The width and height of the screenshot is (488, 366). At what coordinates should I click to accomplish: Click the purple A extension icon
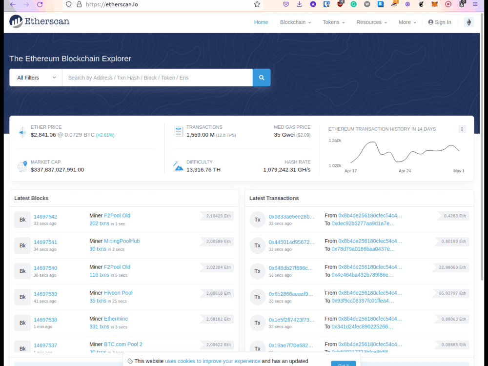point(313,4)
